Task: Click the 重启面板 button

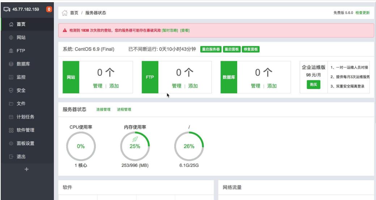Action: coord(232,49)
